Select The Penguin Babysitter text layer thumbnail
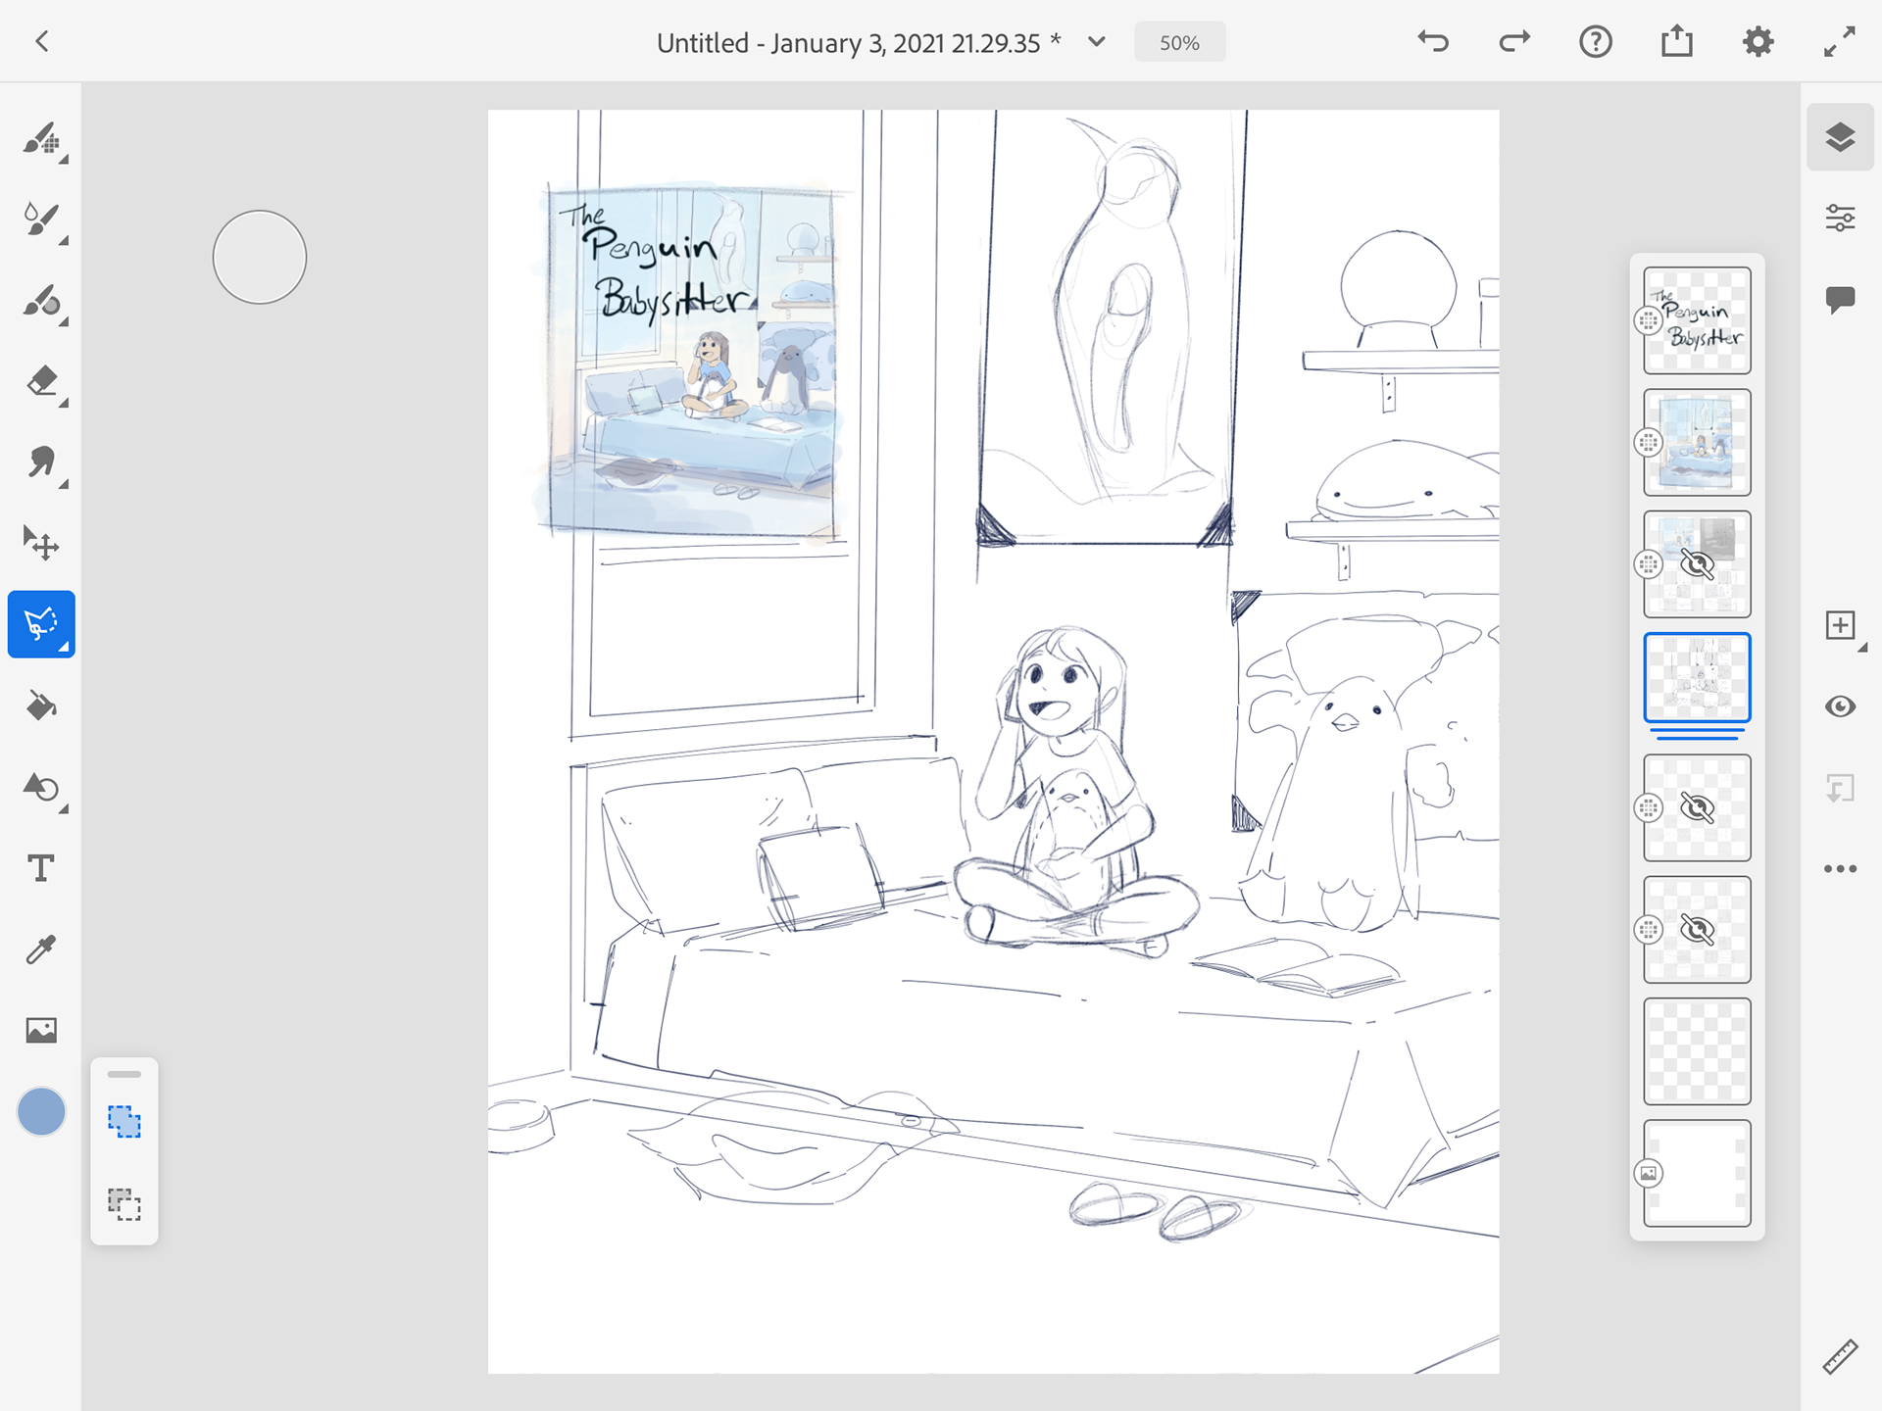1882x1411 pixels. tap(1697, 320)
